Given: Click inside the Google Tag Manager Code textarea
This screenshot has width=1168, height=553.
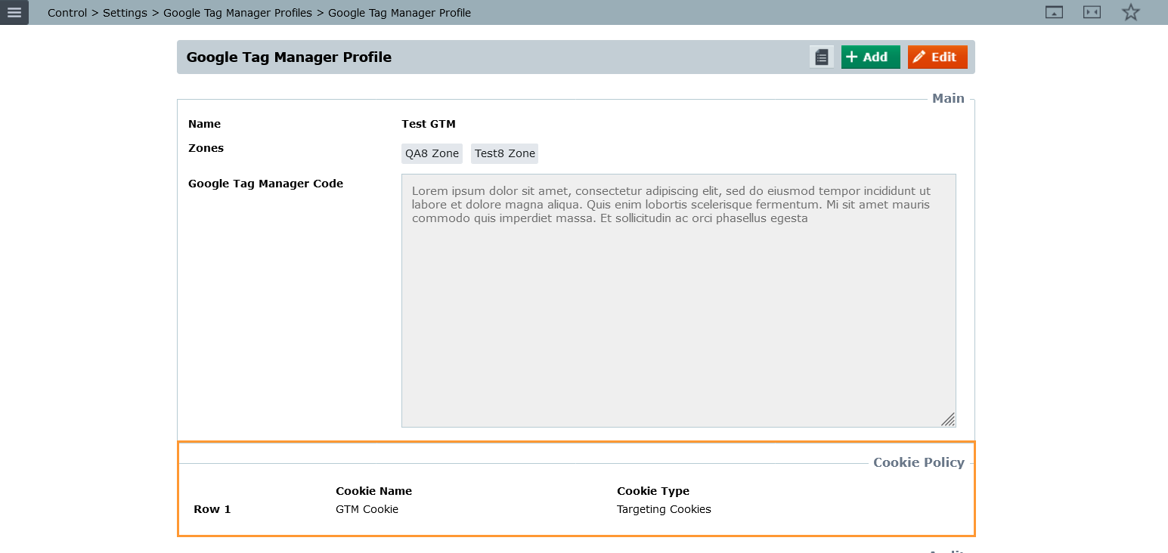Looking at the screenshot, I should (x=678, y=301).
